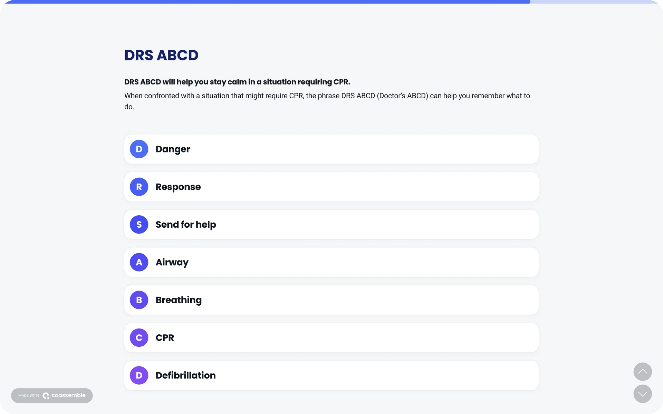Click the purple D icon for Defibrillation
Viewport: 663px width, 414px height.
pos(139,375)
